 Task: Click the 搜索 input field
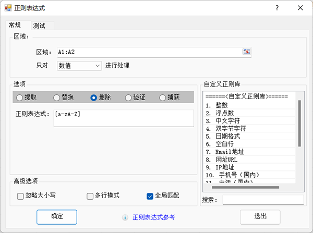pyautogui.click(x=263, y=200)
